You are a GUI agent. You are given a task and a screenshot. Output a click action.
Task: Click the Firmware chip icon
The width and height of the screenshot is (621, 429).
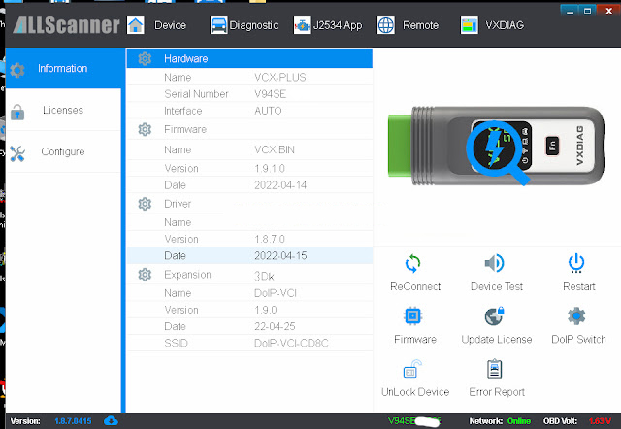412,316
